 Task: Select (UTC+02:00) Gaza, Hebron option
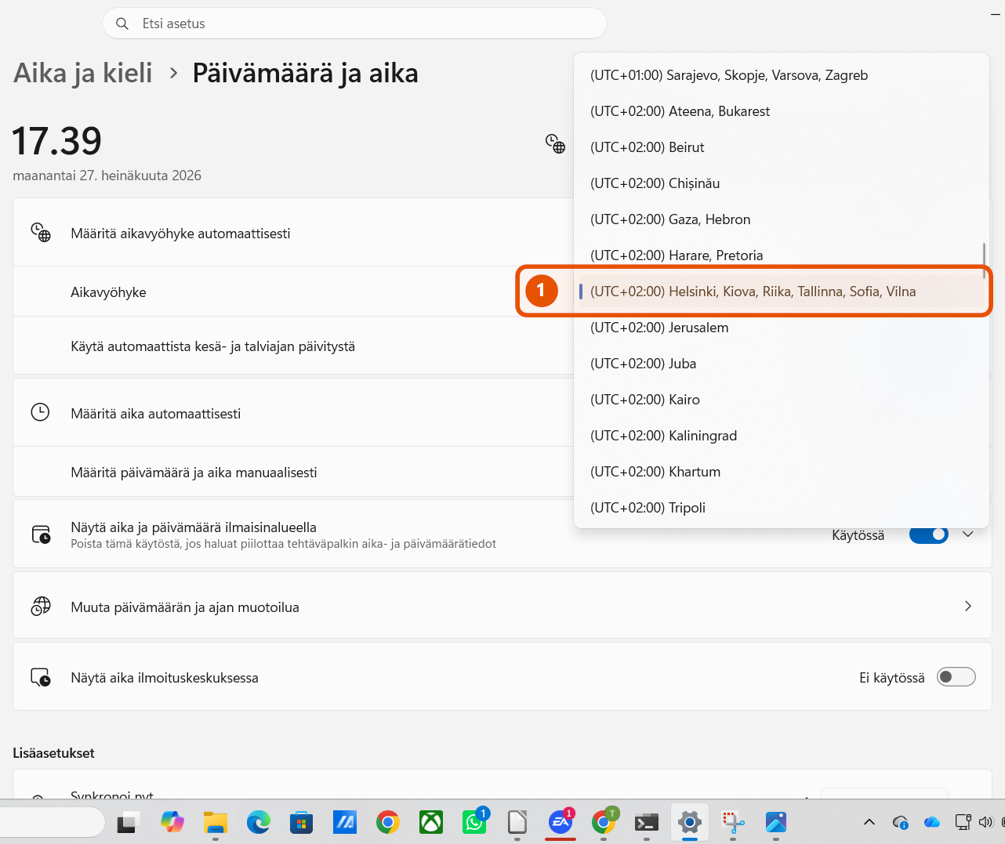tap(782, 219)
